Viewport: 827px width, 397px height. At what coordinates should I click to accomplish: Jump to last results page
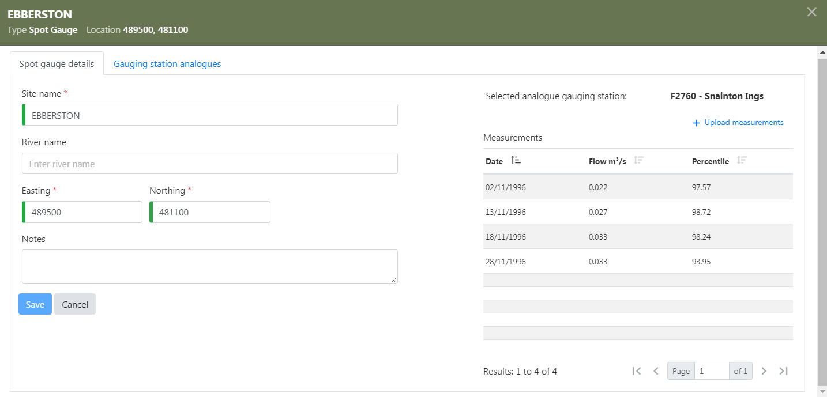click(783, 371)
